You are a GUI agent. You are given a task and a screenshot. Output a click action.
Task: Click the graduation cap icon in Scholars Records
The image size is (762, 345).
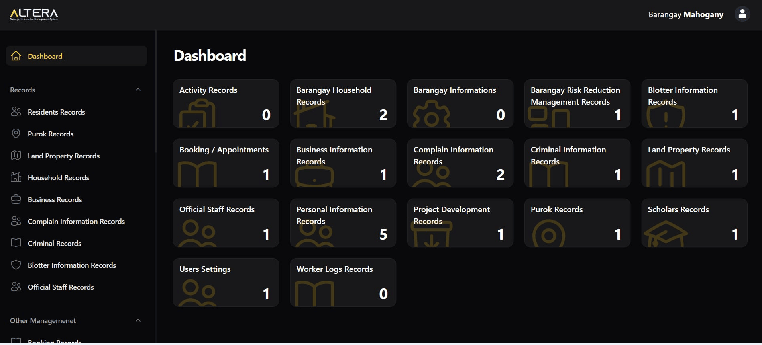click(666, 234)
